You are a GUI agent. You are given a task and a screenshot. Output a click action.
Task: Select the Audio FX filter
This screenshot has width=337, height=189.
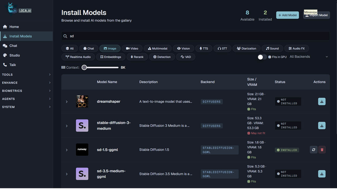coord(297,49)
